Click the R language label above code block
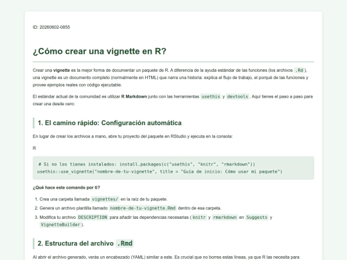 [34, 148]
